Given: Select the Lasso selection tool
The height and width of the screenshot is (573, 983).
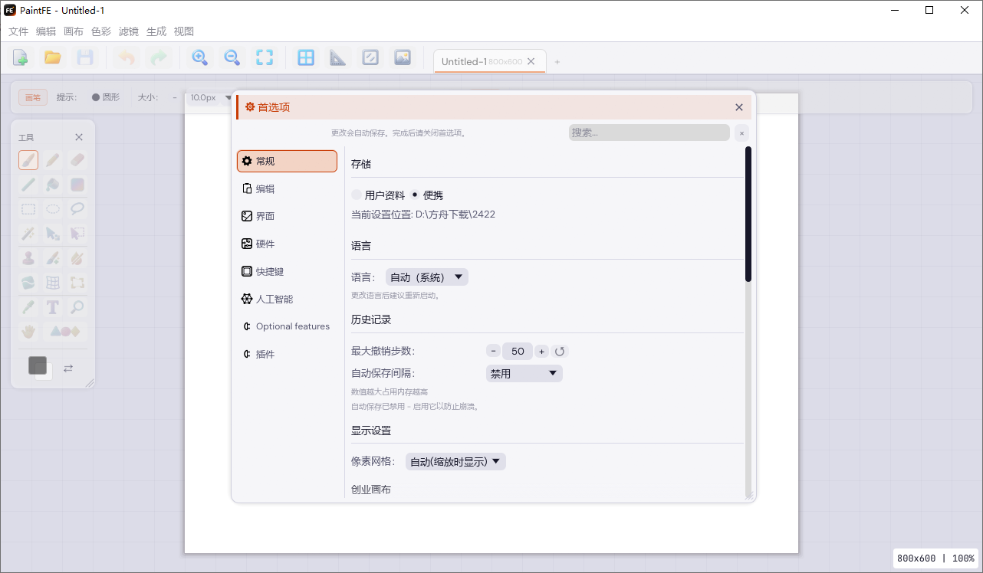Looking at the screenshot, I should click(77, 209).
